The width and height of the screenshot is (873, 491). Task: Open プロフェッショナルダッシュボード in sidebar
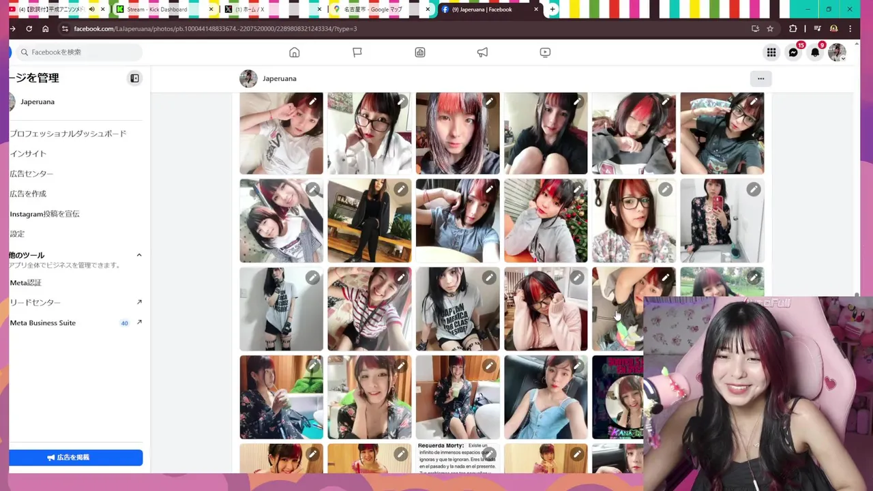(x=68, y=134)
